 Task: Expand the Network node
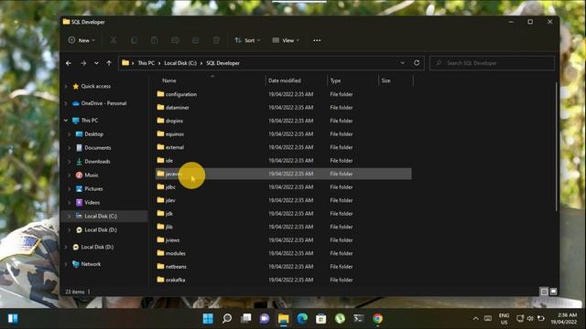click(66, 264)
